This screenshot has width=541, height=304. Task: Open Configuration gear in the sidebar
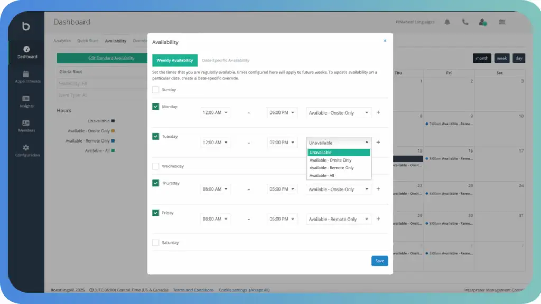coord(26,148)
